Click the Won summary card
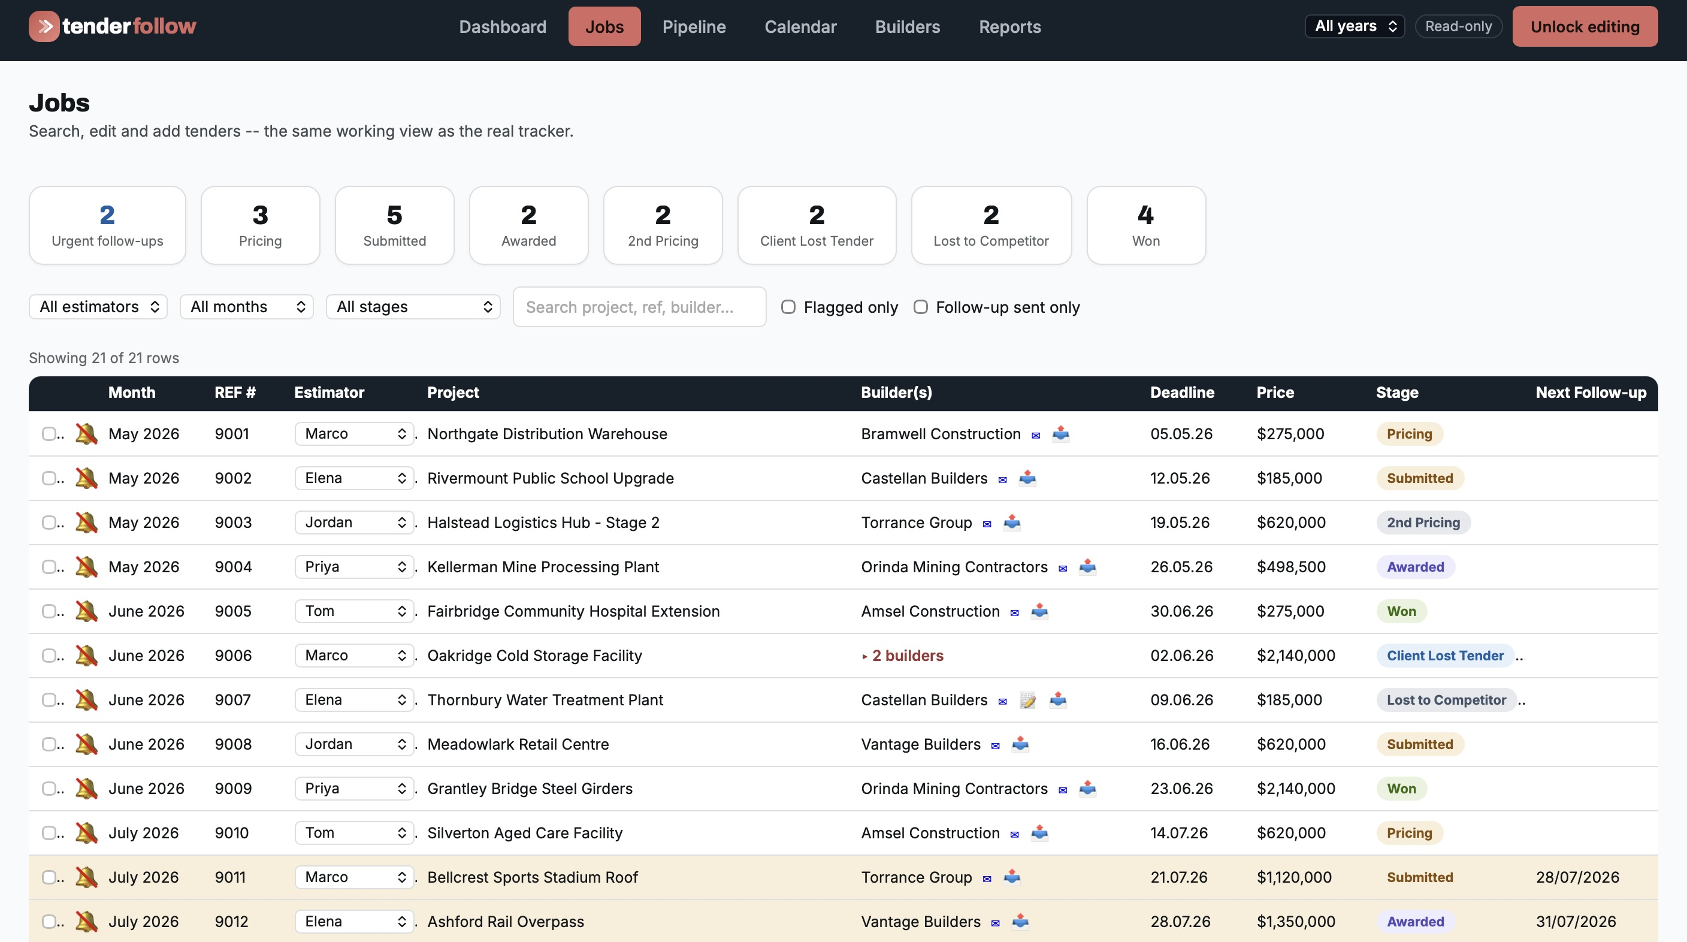The image size is (1687, 942). pyautogui.click(x=1146, y=225)
